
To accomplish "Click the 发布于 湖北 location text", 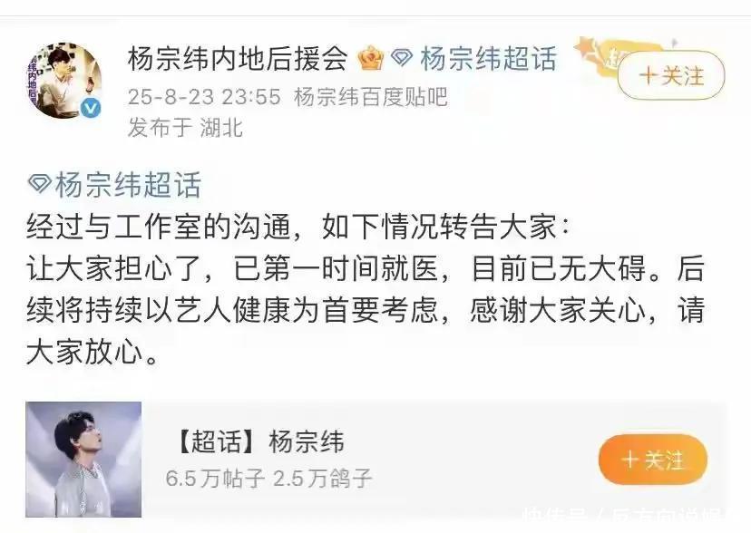I will 185,128.
